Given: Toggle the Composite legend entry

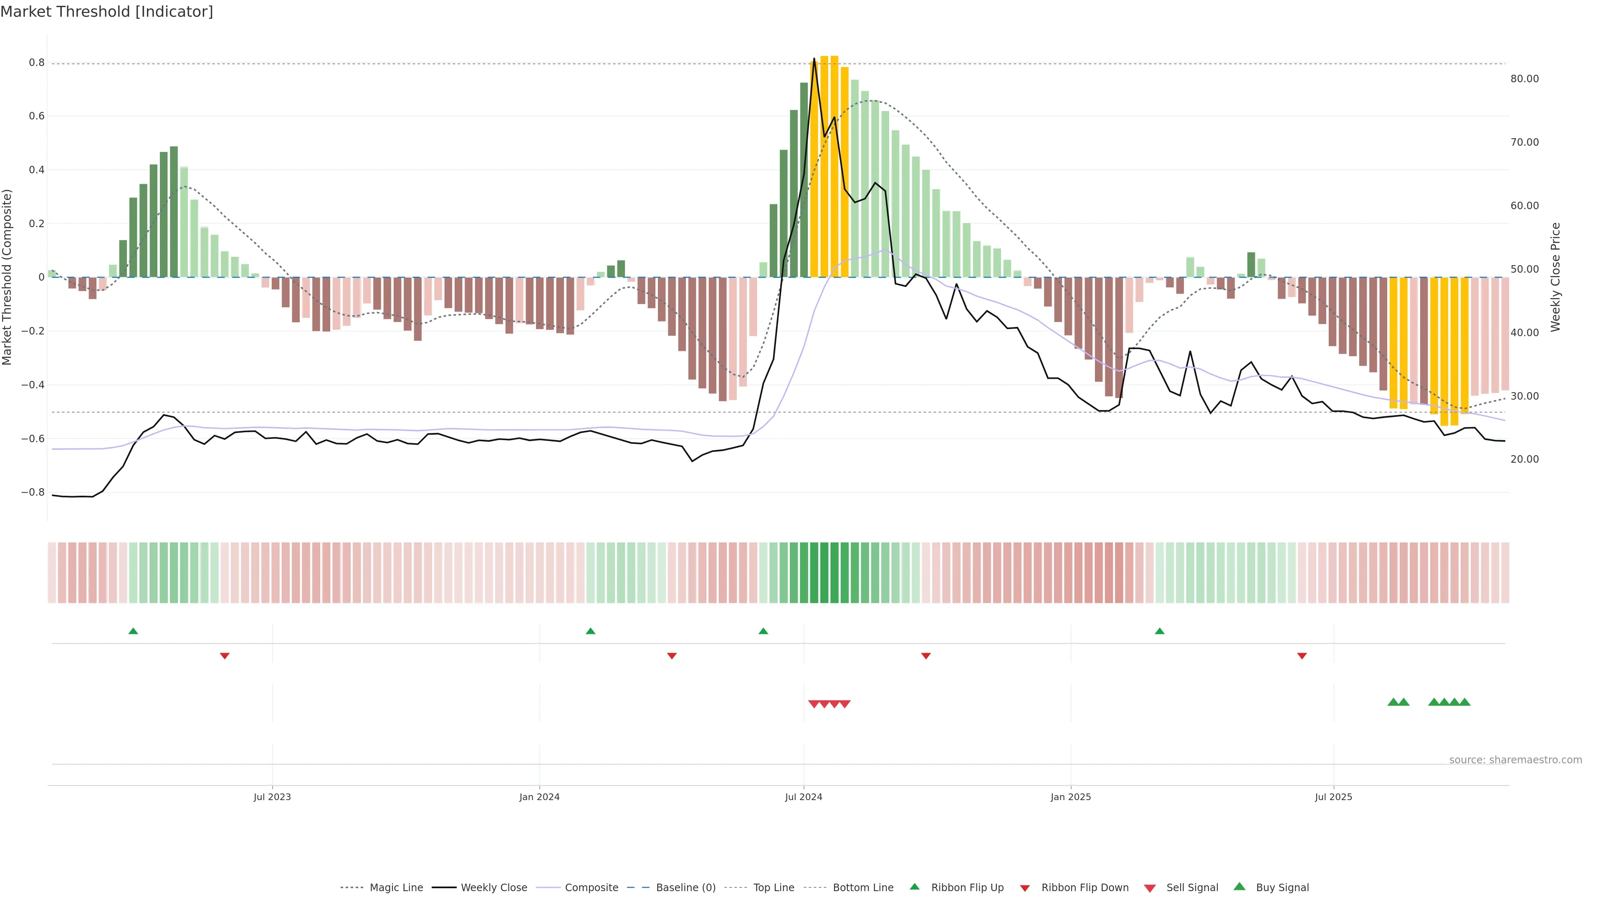Looking at the screenshot, I should click(x=591, y=888).
